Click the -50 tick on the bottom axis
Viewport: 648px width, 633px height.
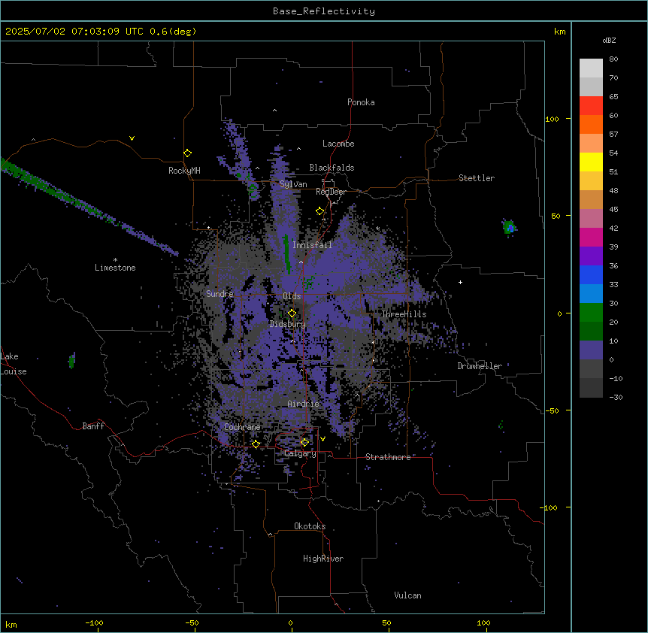click(x=192, y=622)
